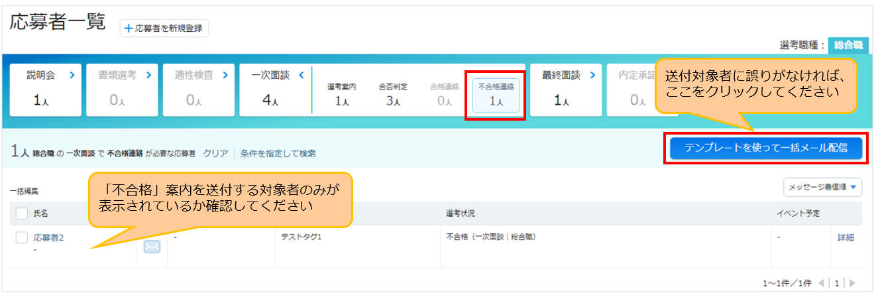This screenshot has height=295, width=878.
Task: Open applicant 応募者2 name link
Action: click(48, 238)
